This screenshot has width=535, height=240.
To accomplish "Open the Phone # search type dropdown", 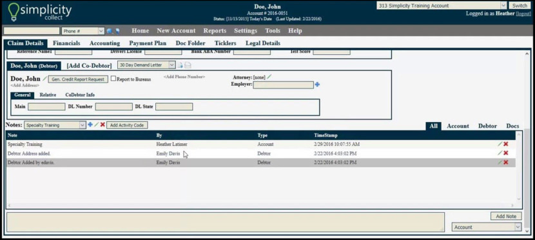I will [x=83, y=31].
